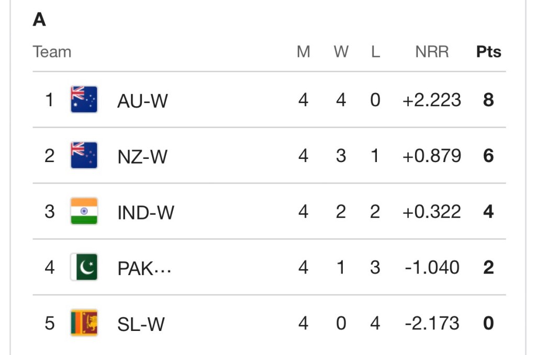Click the L column header

tap(375, 52)
